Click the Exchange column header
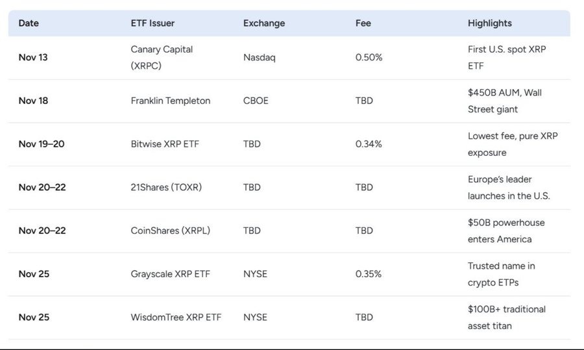Viewport: 584px width, 350px height. tap(264, 23)
